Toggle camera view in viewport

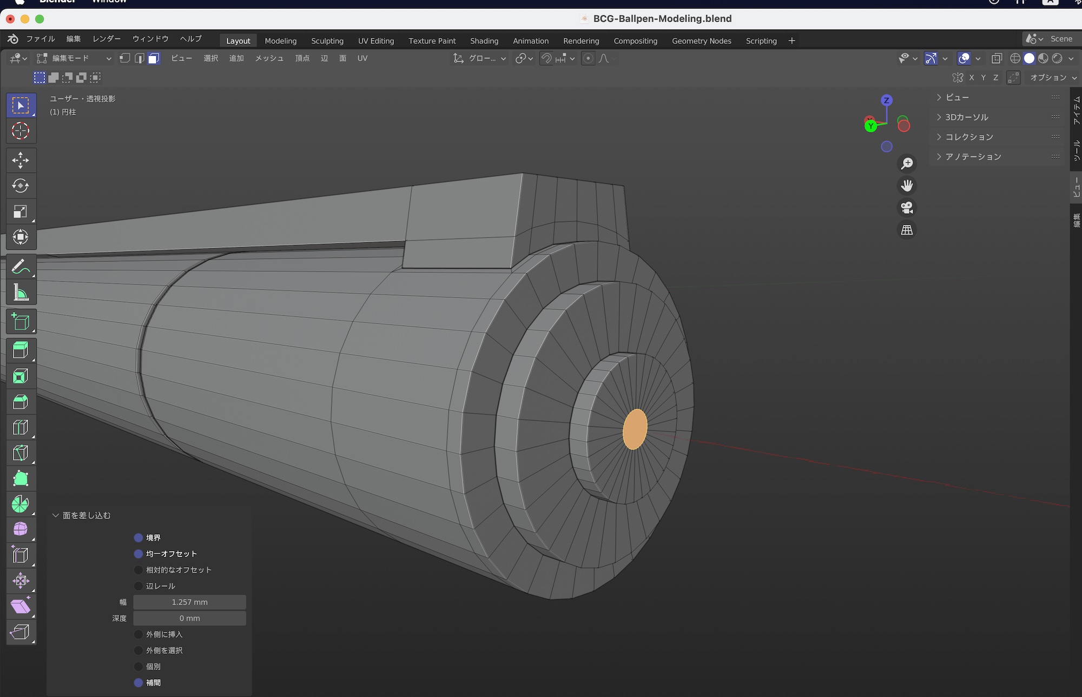[907, 208]
